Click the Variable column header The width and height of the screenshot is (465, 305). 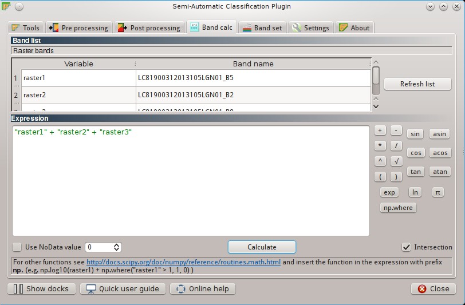[78, 64]
